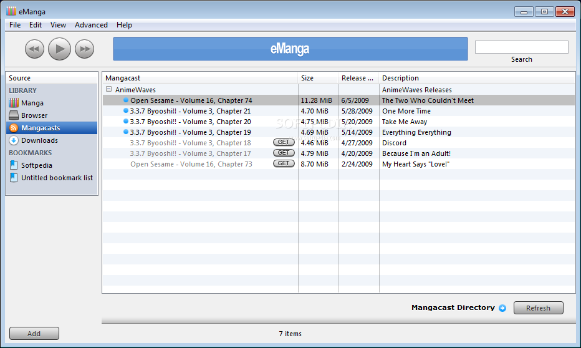Open the Softpedia bookmark

36,165
